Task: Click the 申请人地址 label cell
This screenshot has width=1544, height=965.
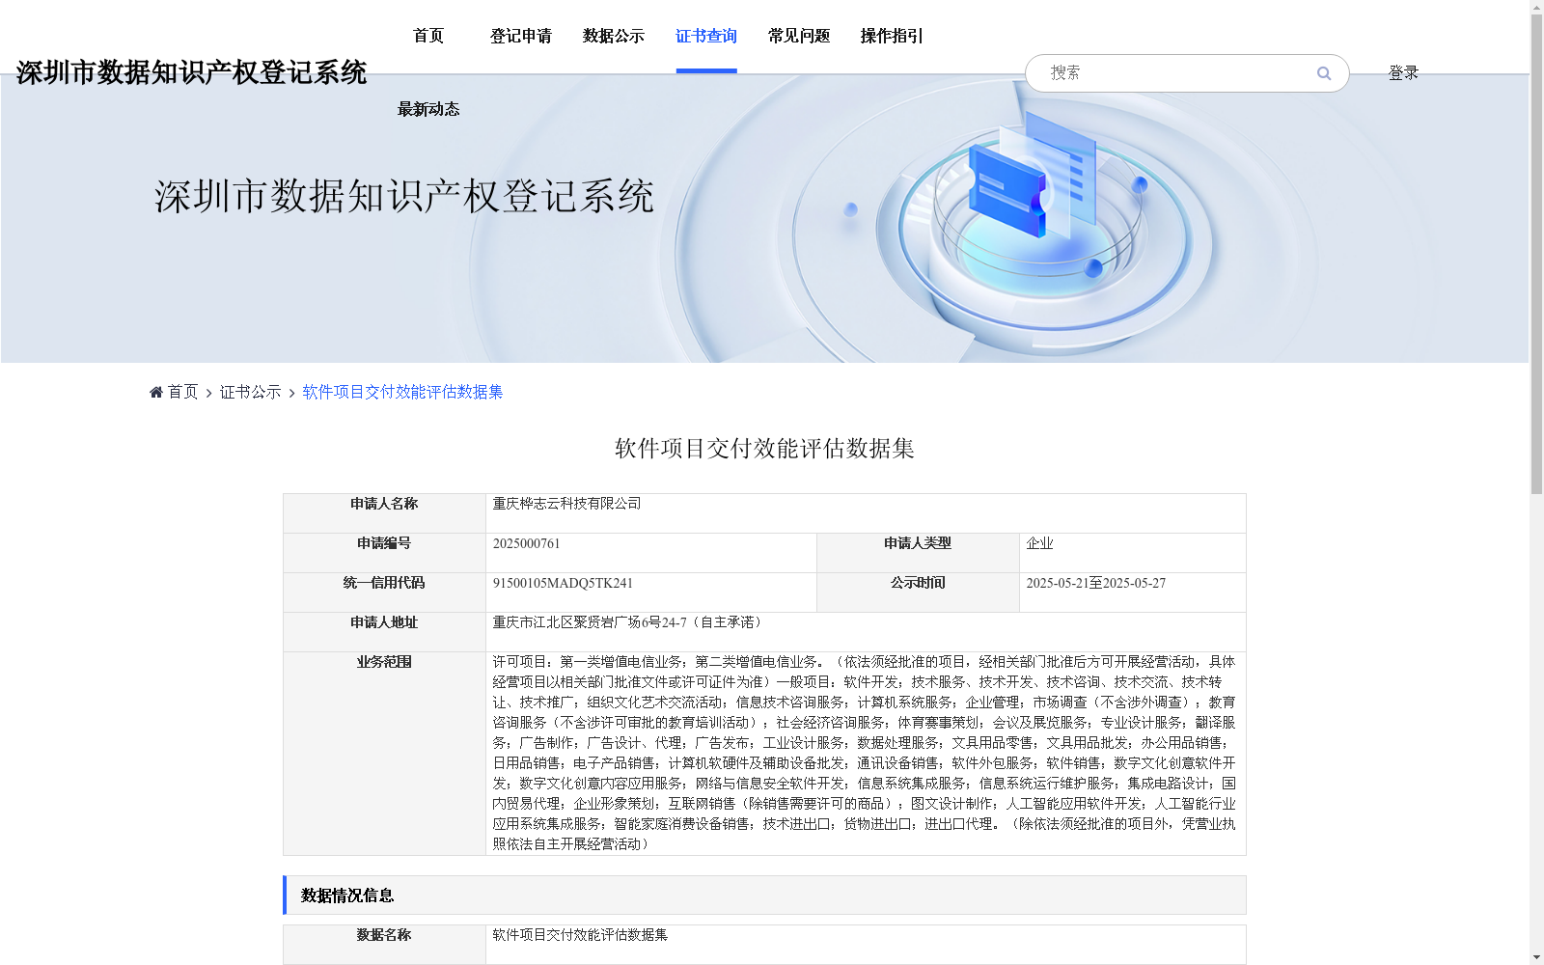Action: (384, 632)
